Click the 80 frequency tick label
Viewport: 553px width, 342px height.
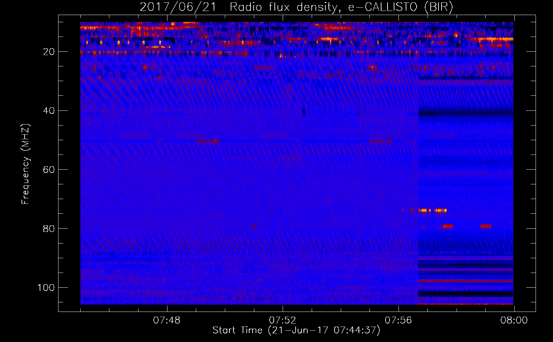coord(49,228)
